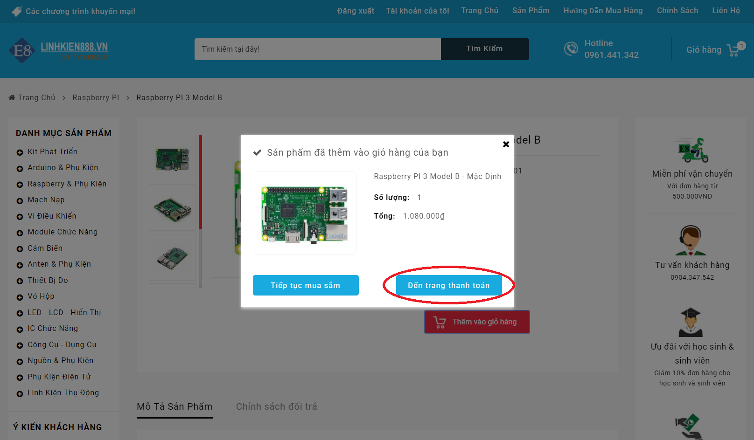754x440 pixels.
Task: Open Vỏ Hộp category
Action: click(x=41, y=296)
